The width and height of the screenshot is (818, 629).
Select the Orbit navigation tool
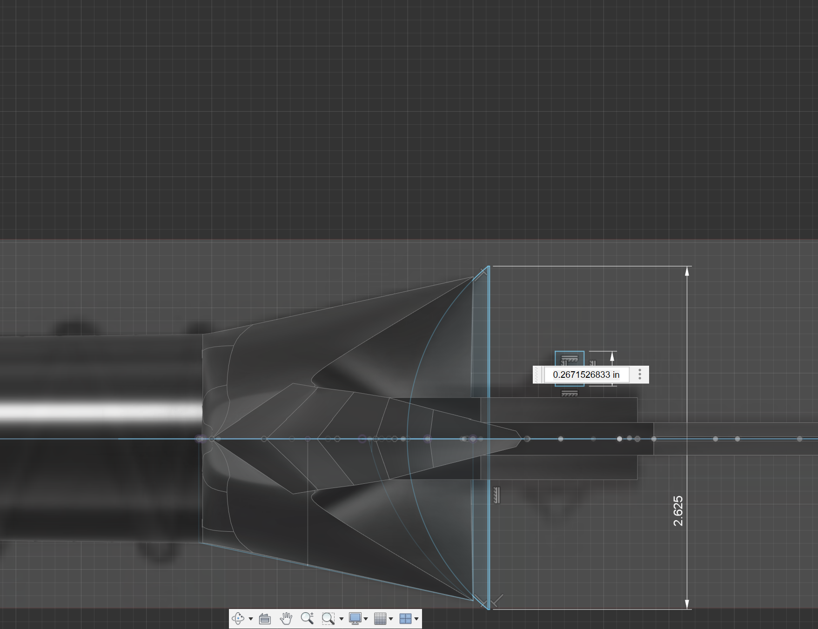(238, 618)
